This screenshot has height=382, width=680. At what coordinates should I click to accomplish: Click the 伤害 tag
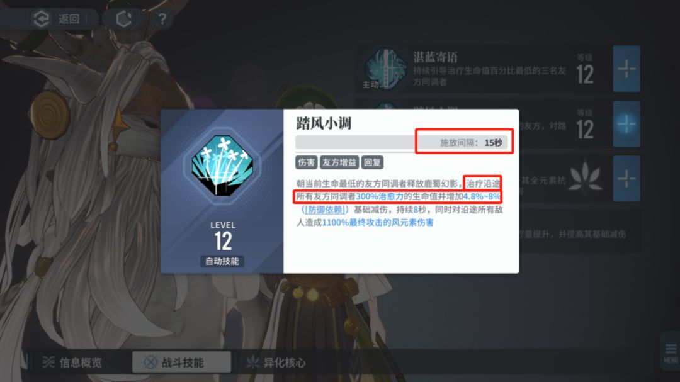coord(306,162)
